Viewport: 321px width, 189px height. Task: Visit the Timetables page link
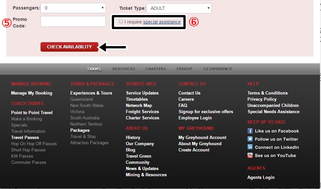click(137, 99)
